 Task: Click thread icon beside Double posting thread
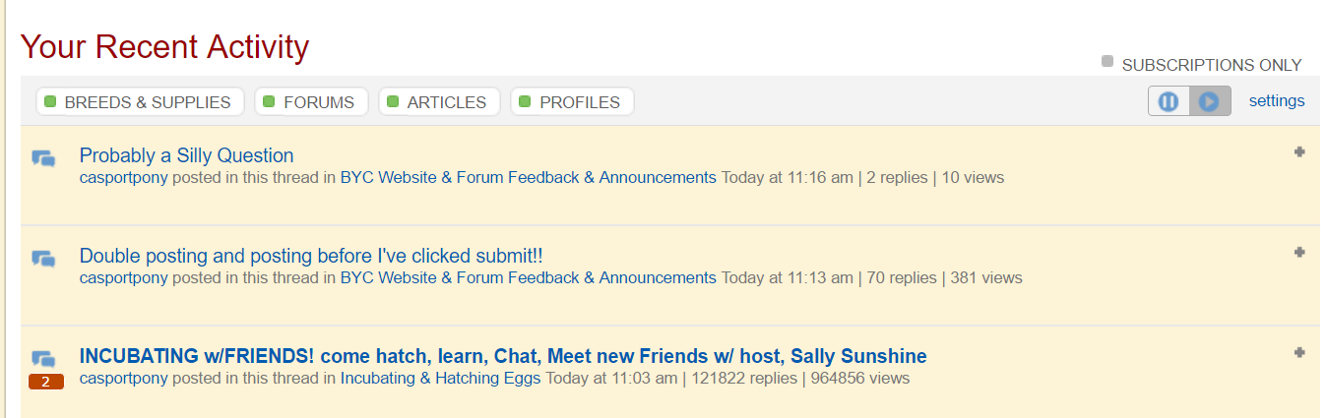[x=43, y=259]
